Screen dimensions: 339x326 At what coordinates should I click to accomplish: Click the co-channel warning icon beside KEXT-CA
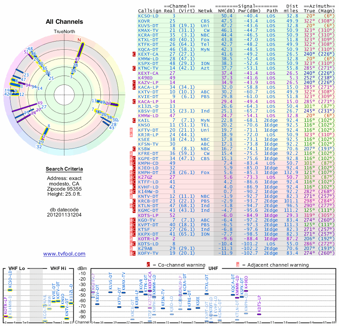click(x=134, y=54)
